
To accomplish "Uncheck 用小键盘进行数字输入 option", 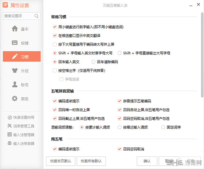I will pyautogui.click(x=55, y=27).
